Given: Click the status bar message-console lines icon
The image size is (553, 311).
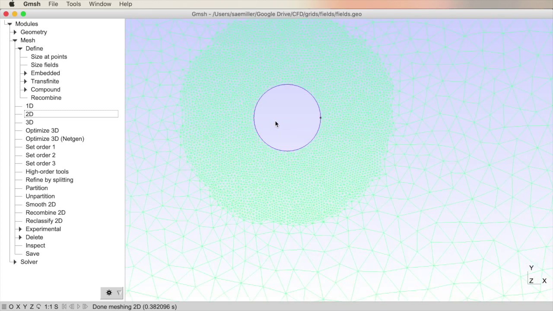Looking at the screenshot, I should (4, 307).
